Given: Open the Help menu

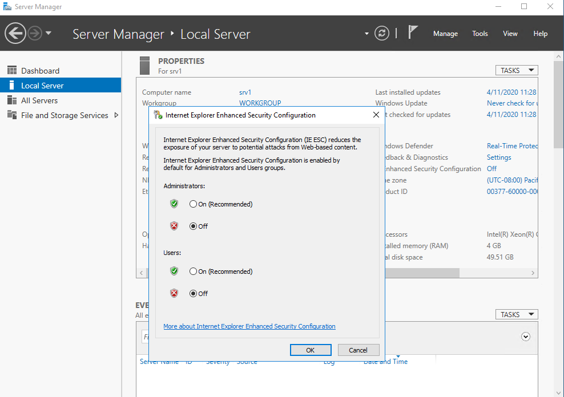Looking at the screenshot, I should pos(540,34).
